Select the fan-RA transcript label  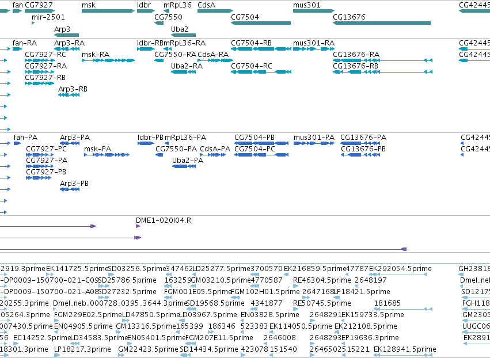[25, 43]
